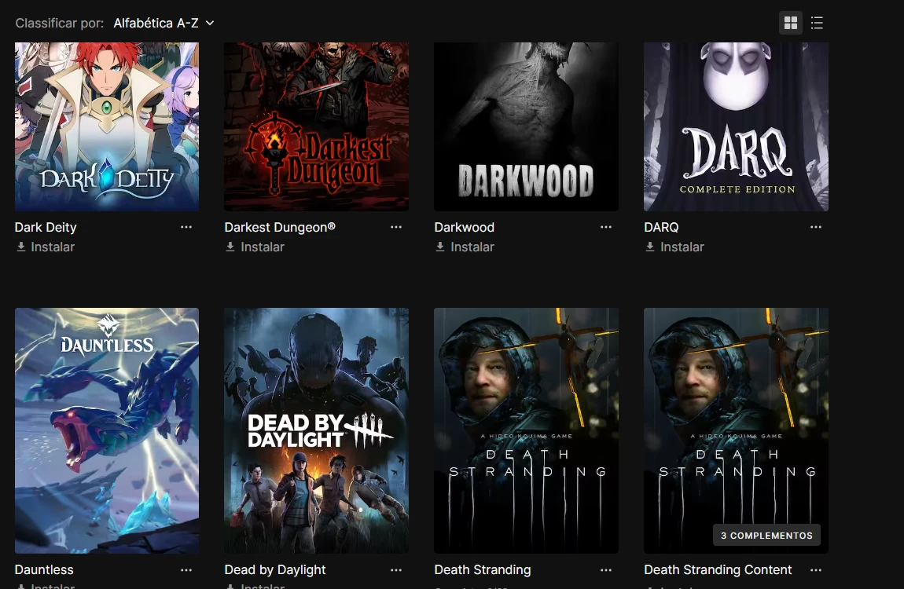This screenshot has width=904, height=589.
Task: Click the Dark Deity title text
Action: click(x=46, y=228)
